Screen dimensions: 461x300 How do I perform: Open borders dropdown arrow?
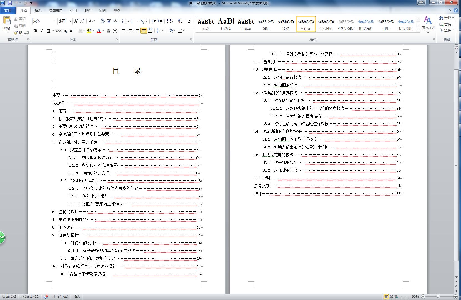pyautogui.click(x=184, y=31)
